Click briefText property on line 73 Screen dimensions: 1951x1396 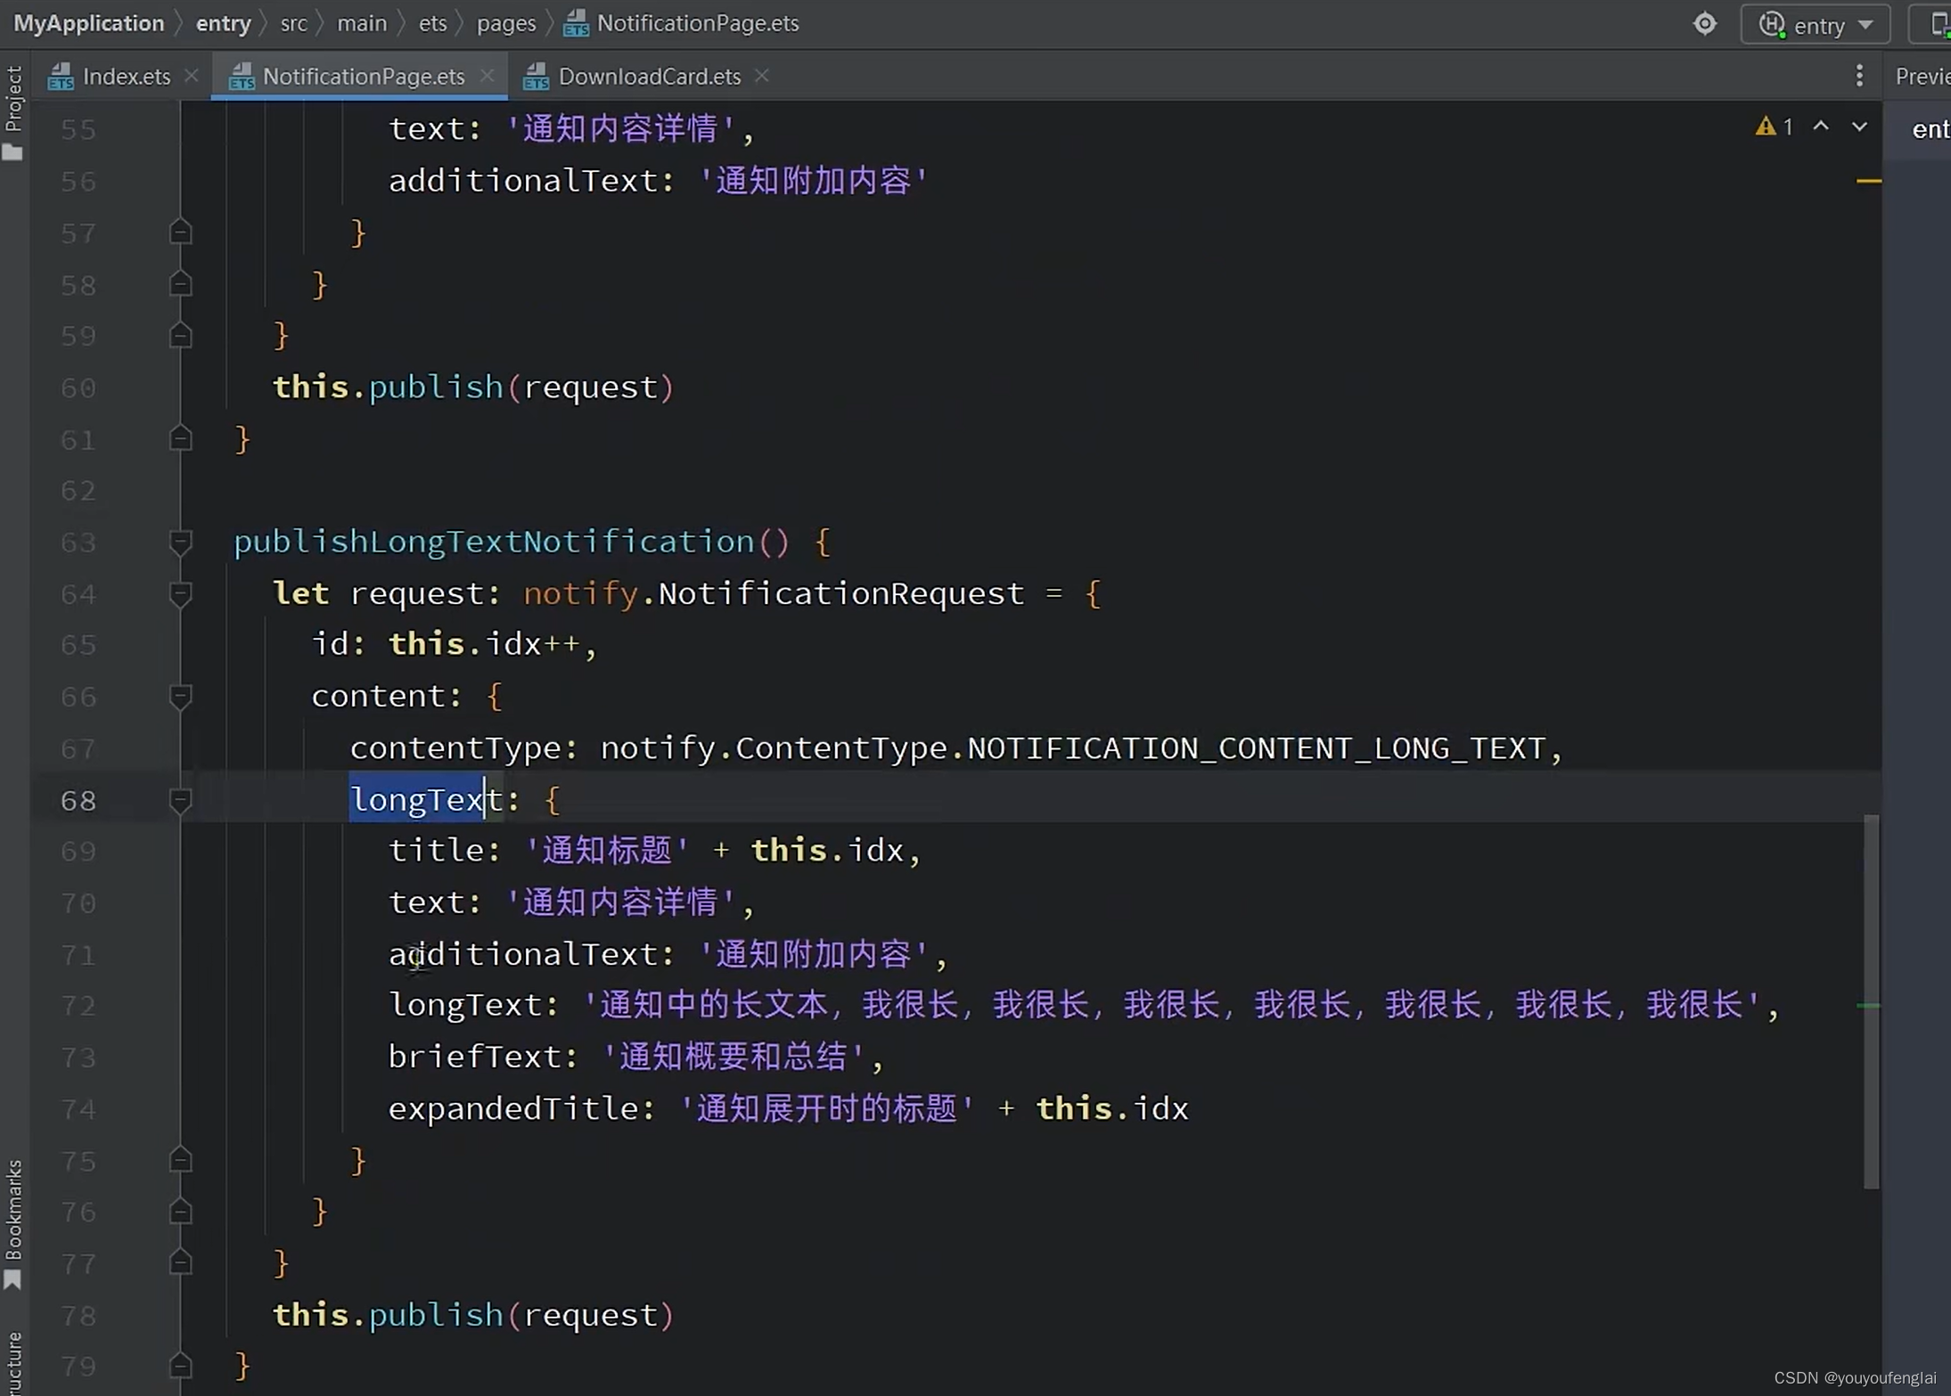(475, 1057)
